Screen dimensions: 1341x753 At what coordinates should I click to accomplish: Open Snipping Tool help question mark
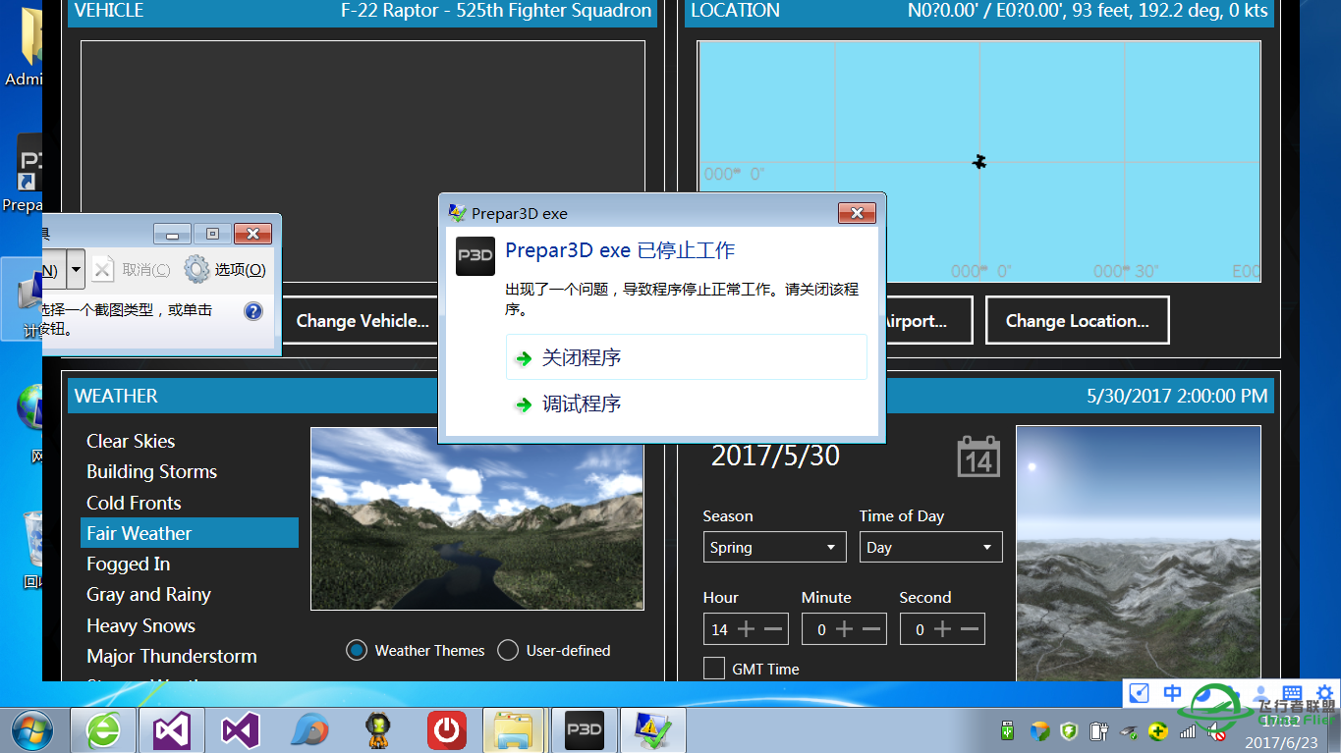(x=252, y=311)
